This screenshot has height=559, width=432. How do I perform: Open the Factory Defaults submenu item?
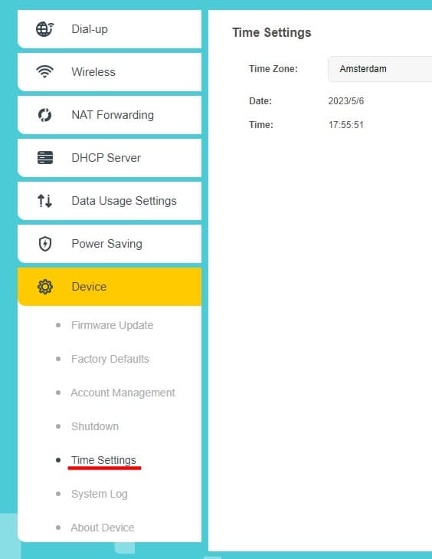[110, 359]
